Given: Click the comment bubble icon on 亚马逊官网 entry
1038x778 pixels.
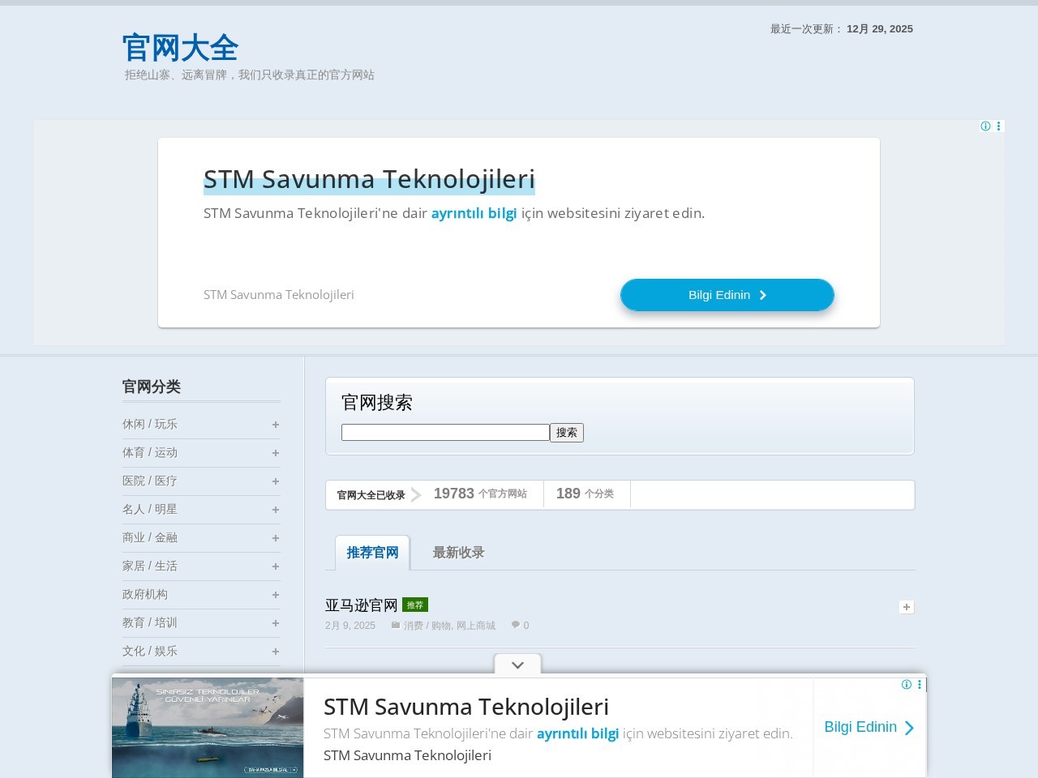Looking at the screenshot, I should click(516, 625).
